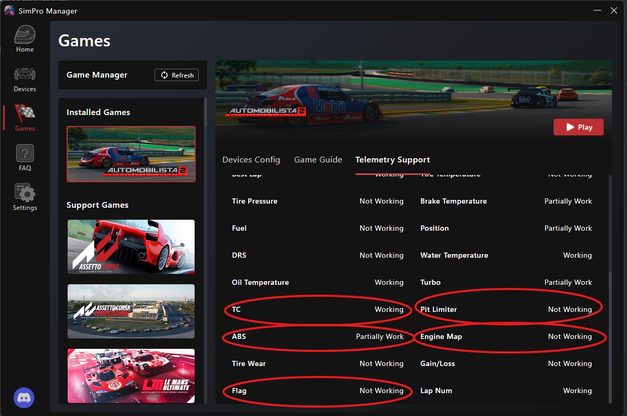Open the Home helmet icon

point(25,35)
